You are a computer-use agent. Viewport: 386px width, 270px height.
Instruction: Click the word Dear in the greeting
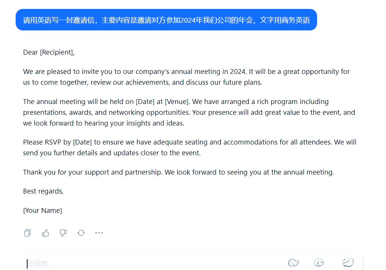31,52
